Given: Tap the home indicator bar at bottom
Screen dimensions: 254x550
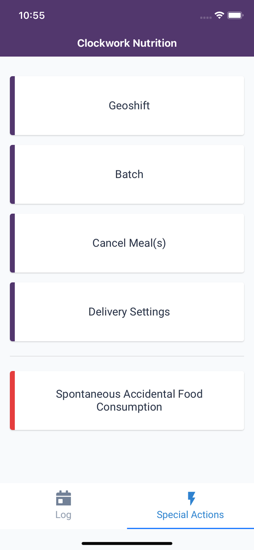Looking at the screenshot, I should [x=127, y=543].
